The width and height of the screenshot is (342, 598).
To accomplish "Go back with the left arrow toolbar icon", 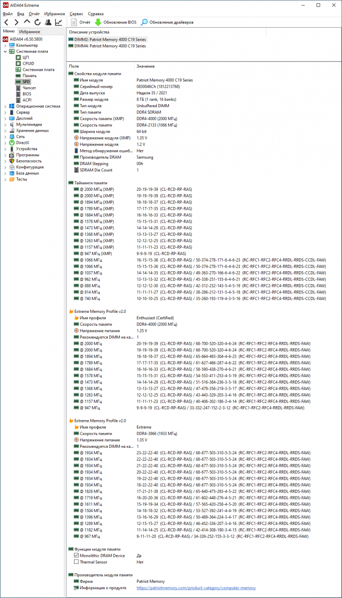I will pyautogui.click(x=6, y=22).
